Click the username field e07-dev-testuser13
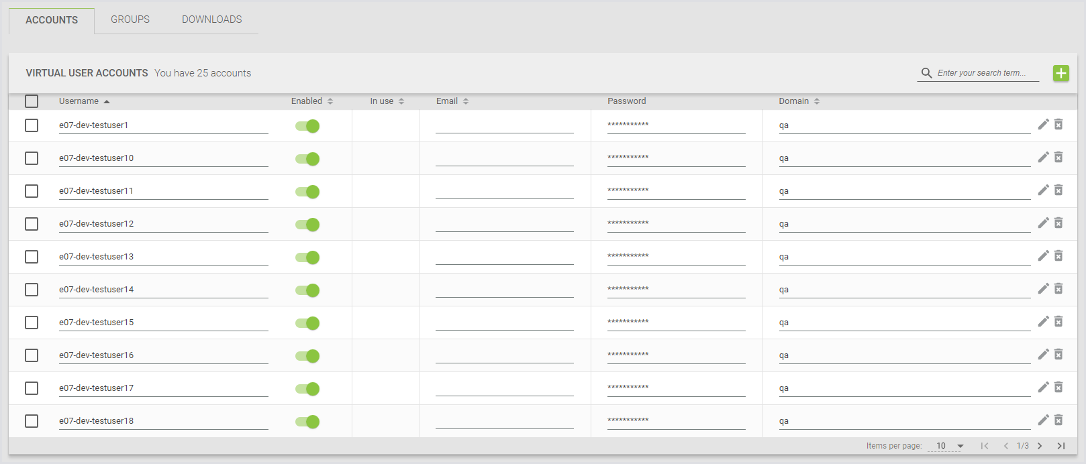This screenshot has height=464, width=1086. [164, 257]
